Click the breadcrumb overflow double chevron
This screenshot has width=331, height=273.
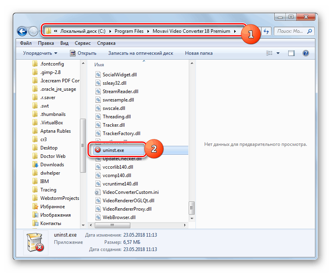56,31
